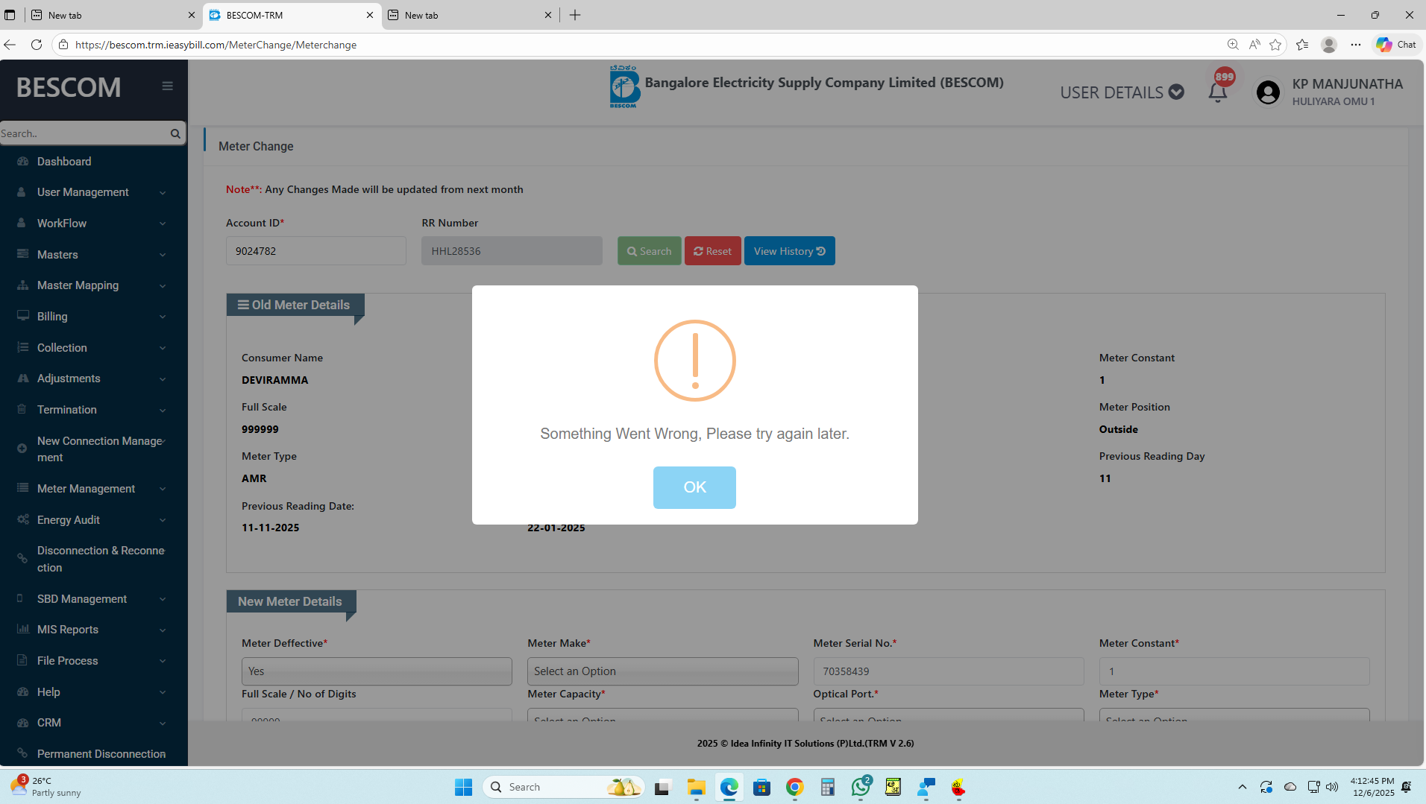Open Meter Deffective dropdown
This screenshot has width=1426, height=804.
coord(377,671)
